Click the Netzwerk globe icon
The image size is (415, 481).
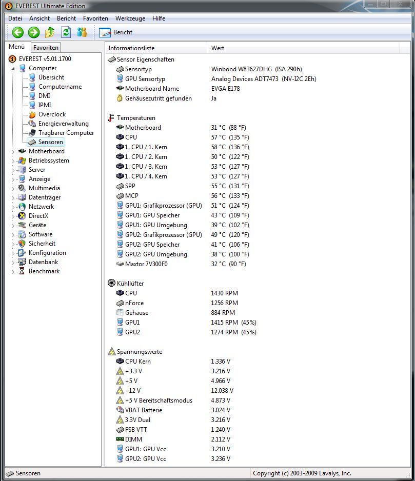point(22,207)
